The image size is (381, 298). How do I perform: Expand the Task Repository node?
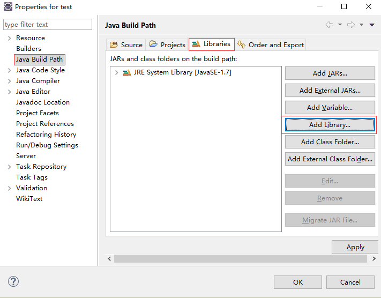pos(10,167)
